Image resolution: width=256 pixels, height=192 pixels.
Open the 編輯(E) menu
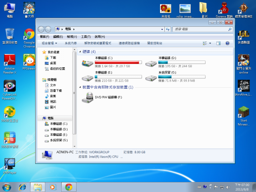coord(58,37)
